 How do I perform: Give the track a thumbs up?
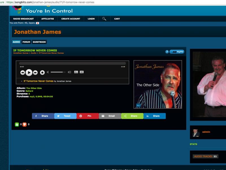point(17,124)
